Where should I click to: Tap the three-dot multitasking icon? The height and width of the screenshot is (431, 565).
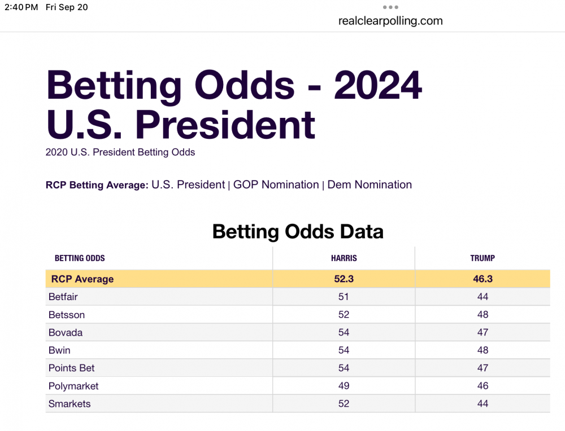coord(390,7)
